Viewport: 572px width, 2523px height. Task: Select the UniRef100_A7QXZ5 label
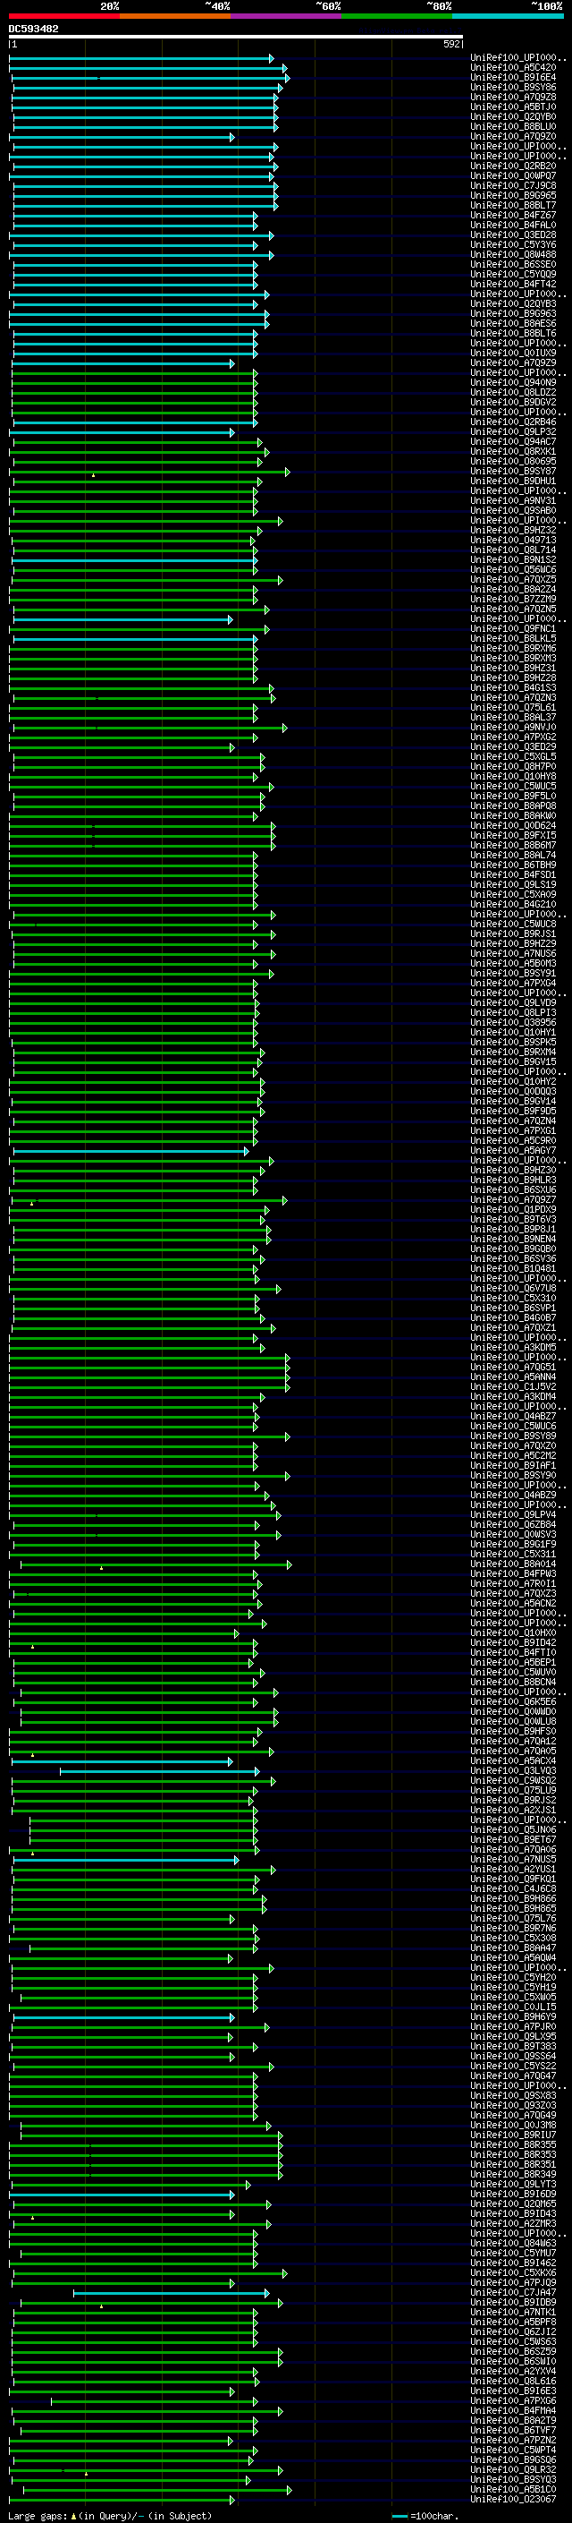[513, 580]
